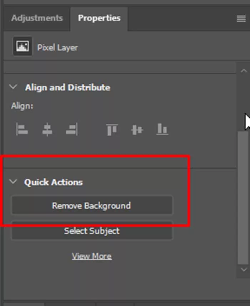
Task: Align top edges of layers
Action: pyautogui.click(x=112, y=129)
